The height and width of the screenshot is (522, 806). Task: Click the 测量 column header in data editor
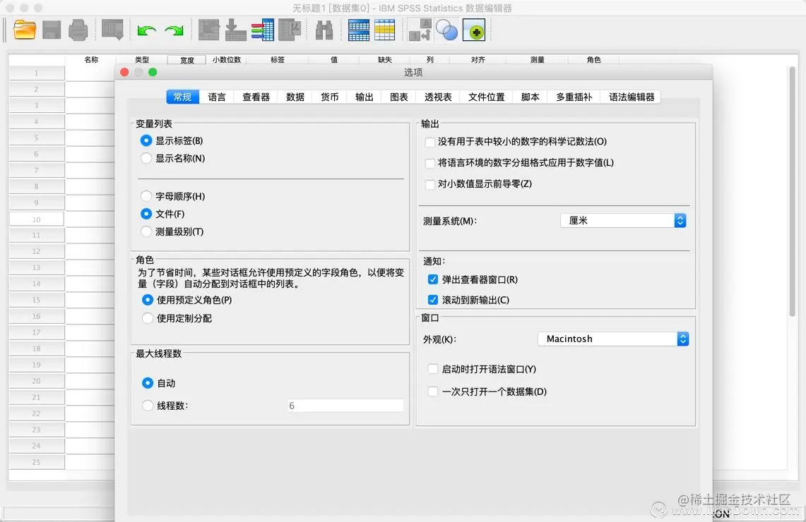point(537,59)
